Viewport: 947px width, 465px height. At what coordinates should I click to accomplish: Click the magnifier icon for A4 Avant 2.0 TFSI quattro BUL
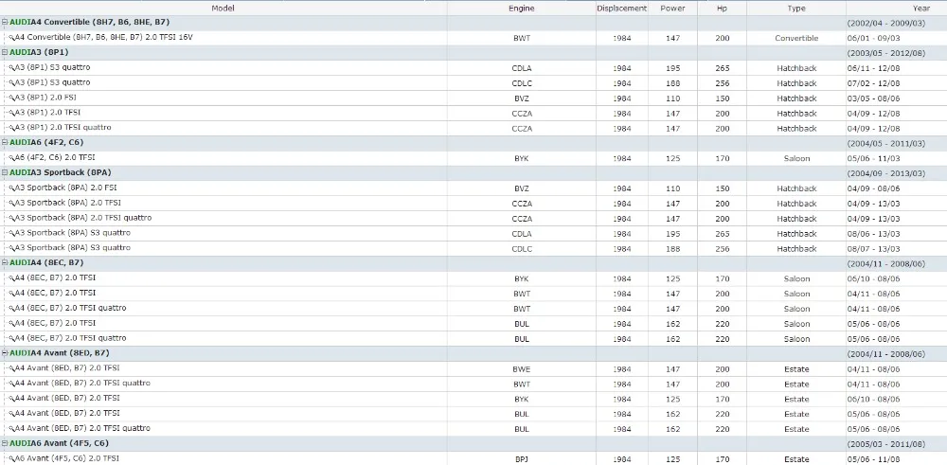[11, 429]
